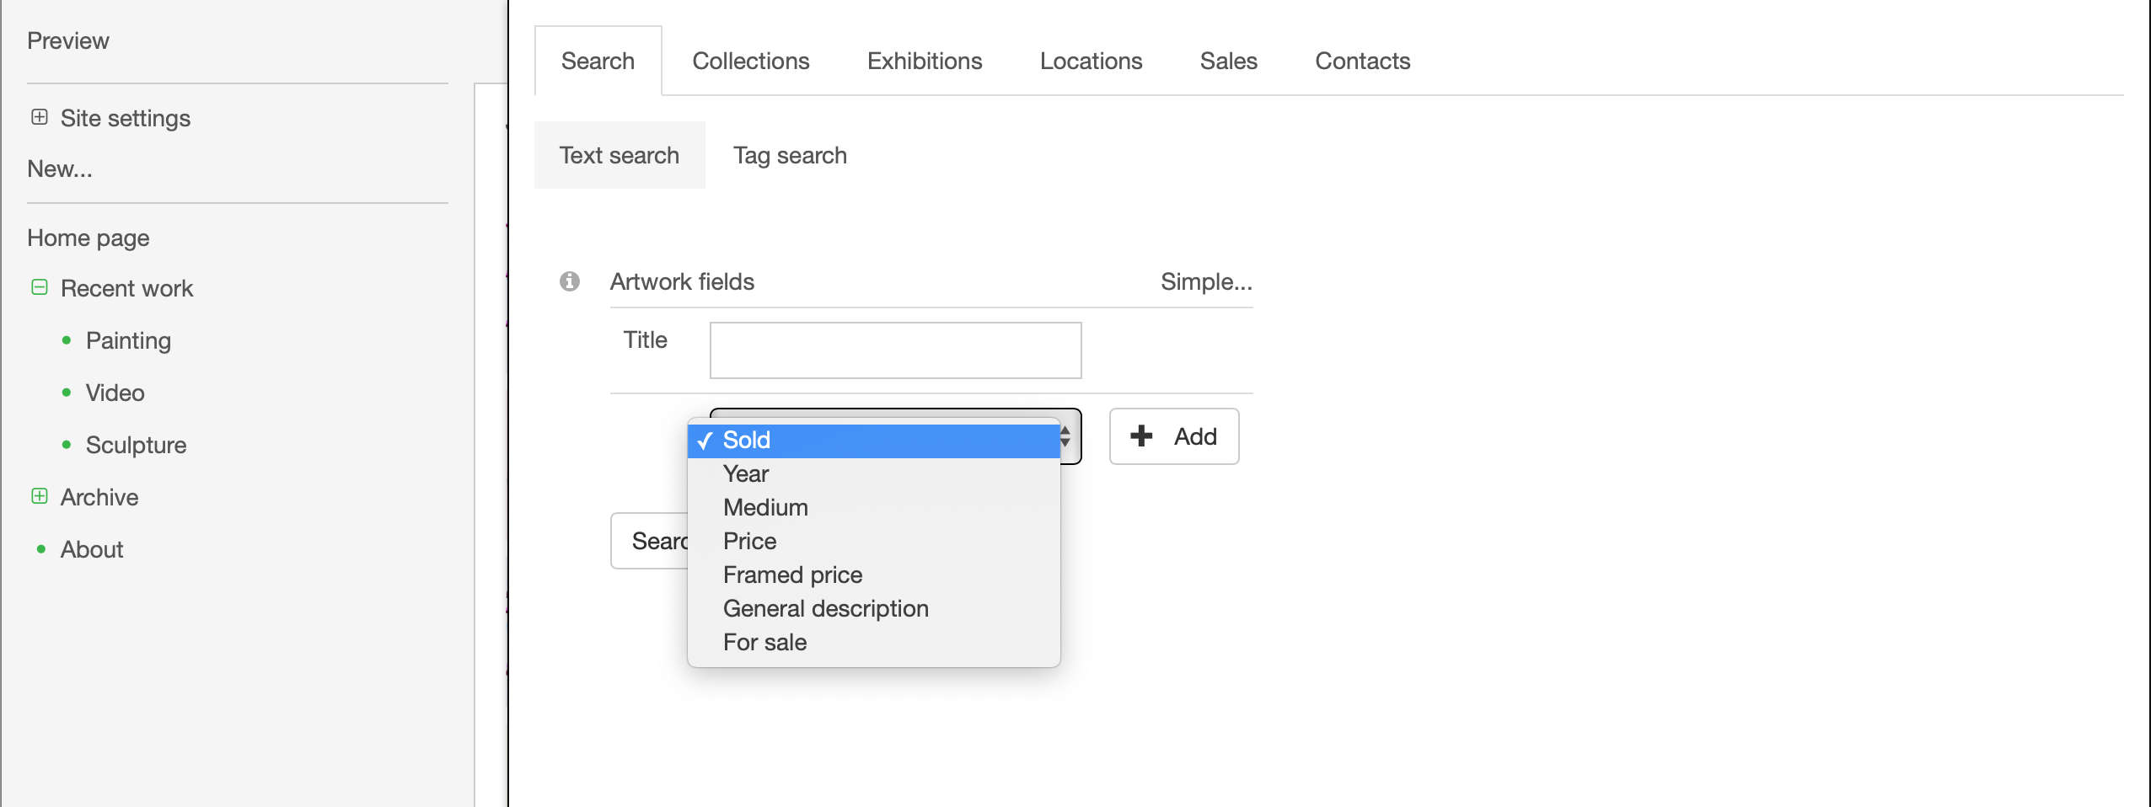Select the About page
Screen dimensions: 2151x807
pyautogui.click(x=92, y=549)
